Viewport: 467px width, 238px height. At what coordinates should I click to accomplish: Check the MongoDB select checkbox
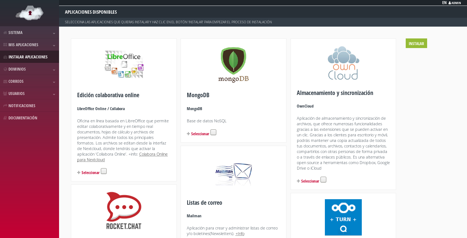(x=213, y=132)
